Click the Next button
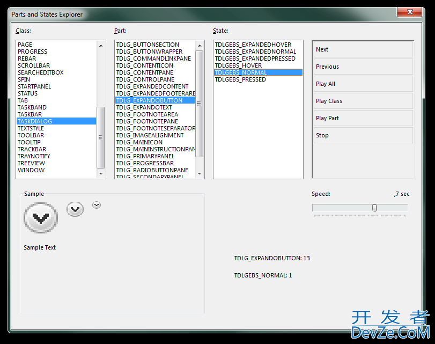Screen dimensions: 435x344 [x=363, y=49]
